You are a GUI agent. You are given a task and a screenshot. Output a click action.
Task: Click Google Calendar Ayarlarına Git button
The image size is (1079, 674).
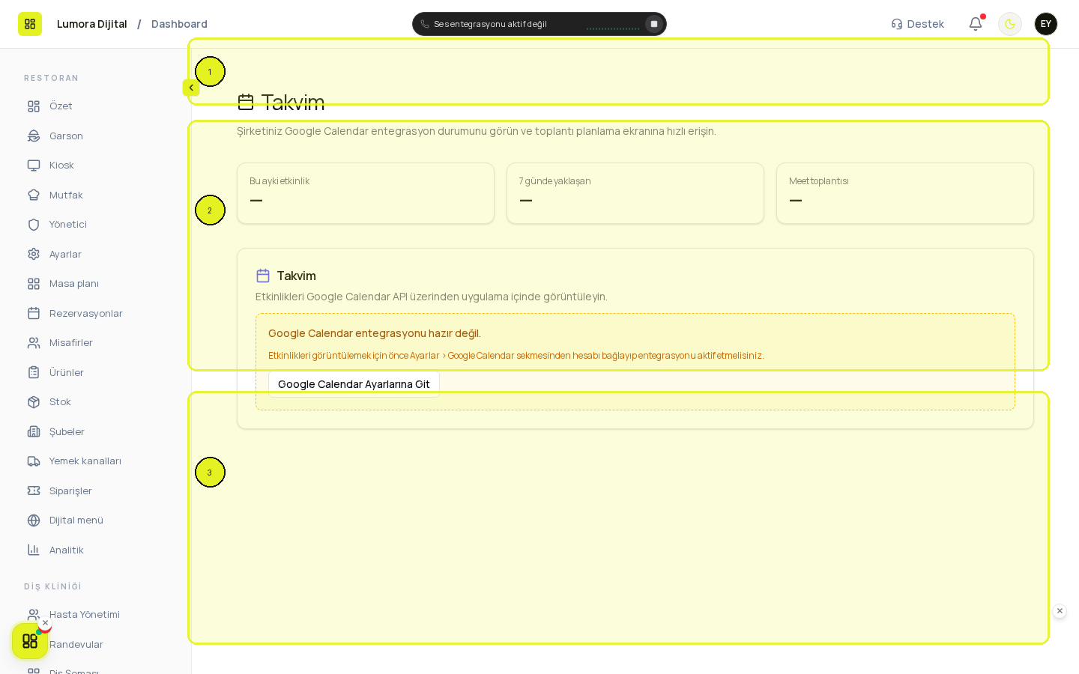(x=354, y=384)
